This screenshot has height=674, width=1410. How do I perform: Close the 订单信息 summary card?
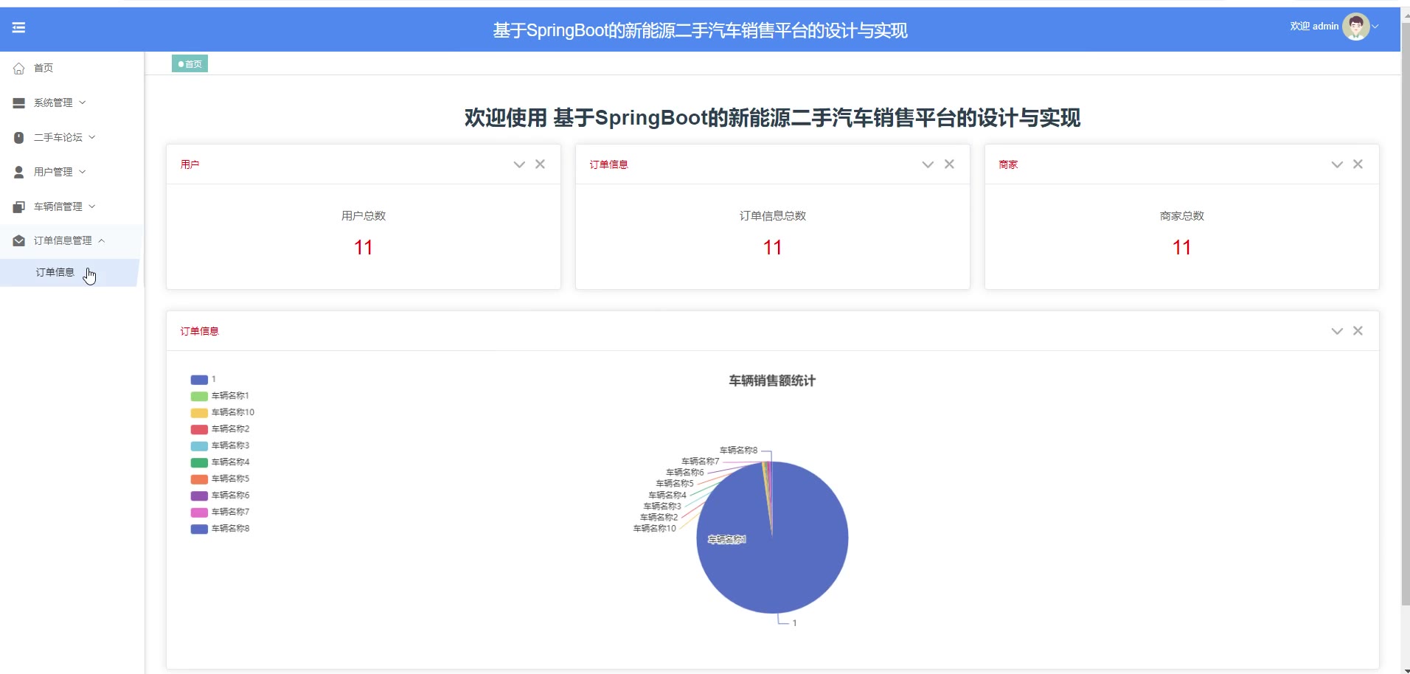pos(950,164)
